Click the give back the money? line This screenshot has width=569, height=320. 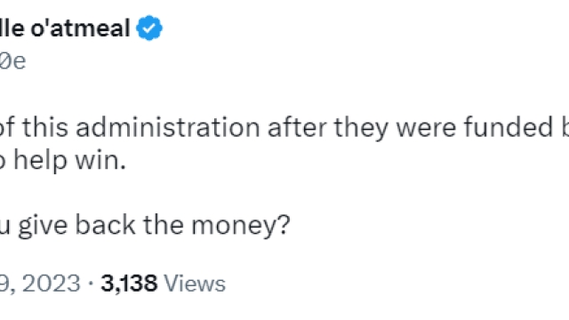[145, 225]
